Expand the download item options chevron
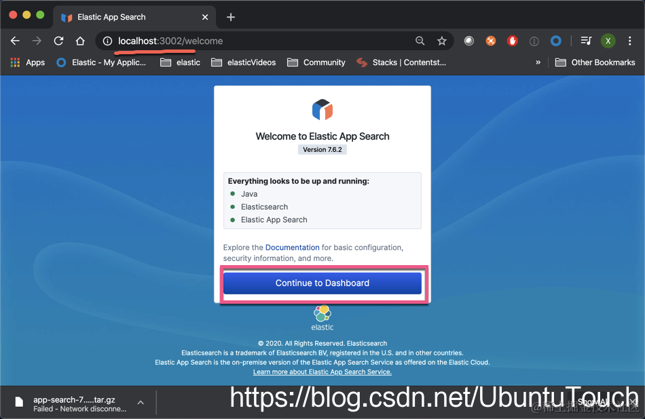The height and width of the screenshot is (419, 645). 141,403
